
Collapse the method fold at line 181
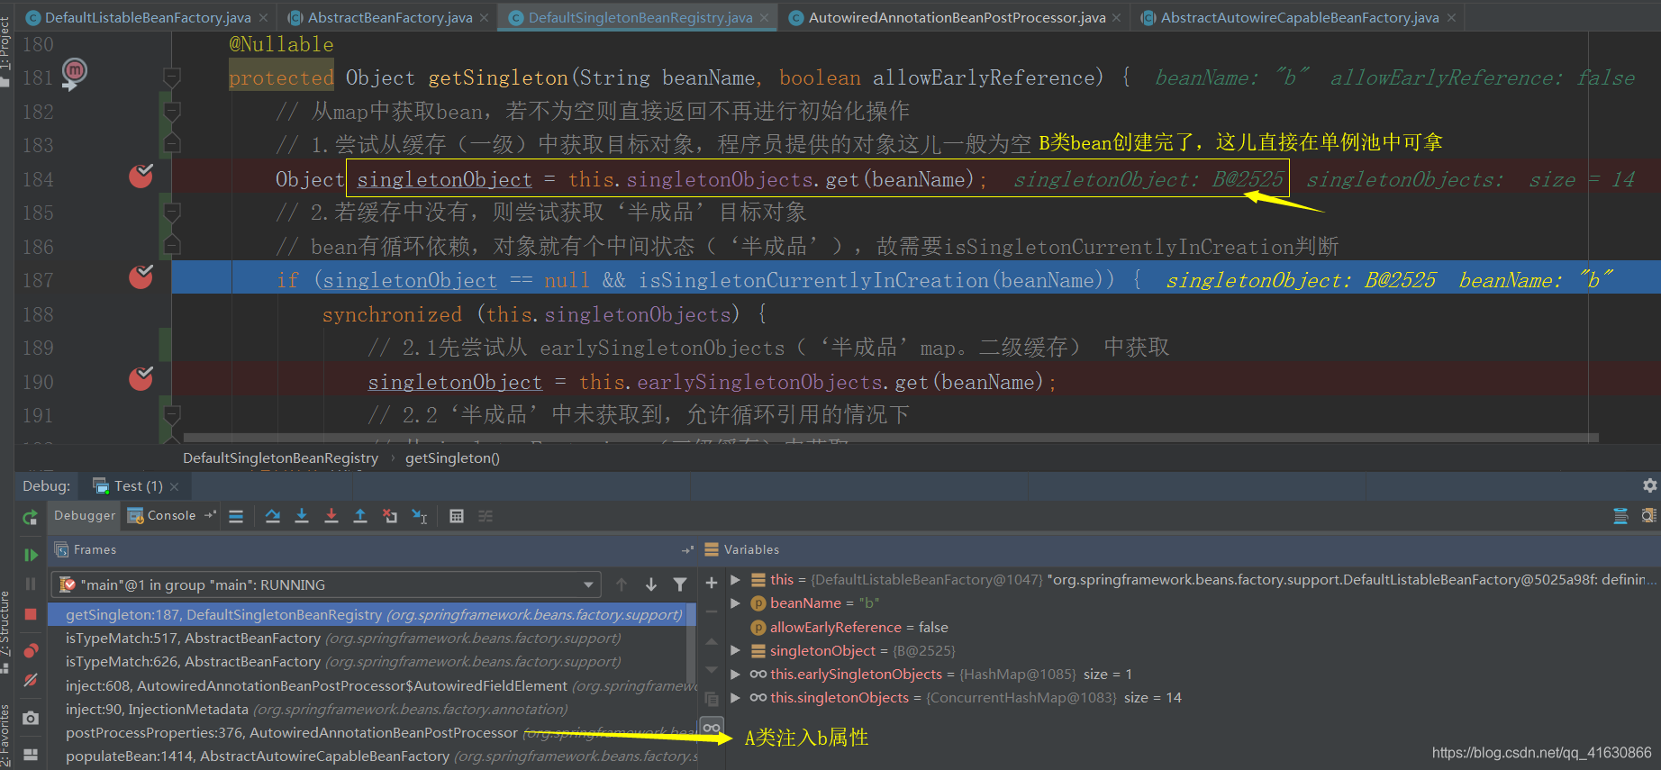172,77
